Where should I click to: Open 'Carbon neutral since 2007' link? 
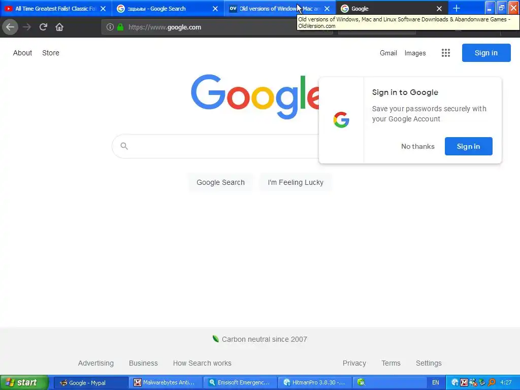coord(264,339)
